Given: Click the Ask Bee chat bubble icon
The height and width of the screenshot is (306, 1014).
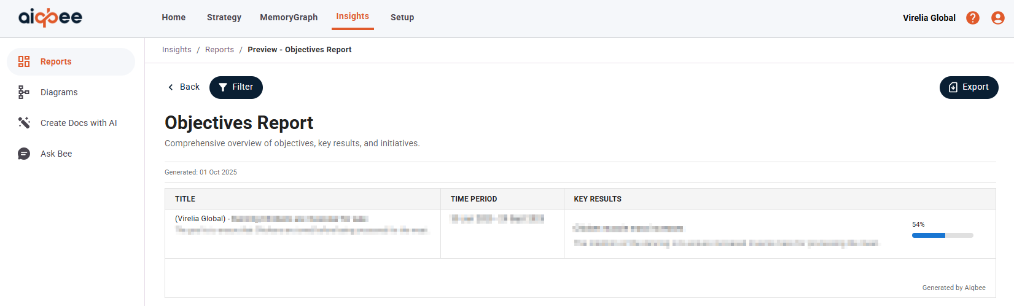Looking at the screenshot, I should click(24, 154).
